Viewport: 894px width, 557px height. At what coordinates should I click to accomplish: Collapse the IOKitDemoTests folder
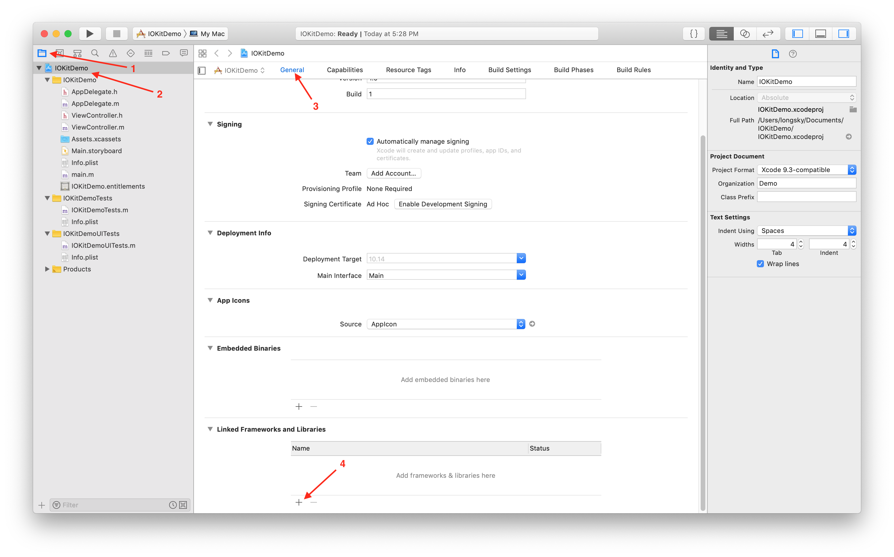pyautogui.click(x=47, y=198)
